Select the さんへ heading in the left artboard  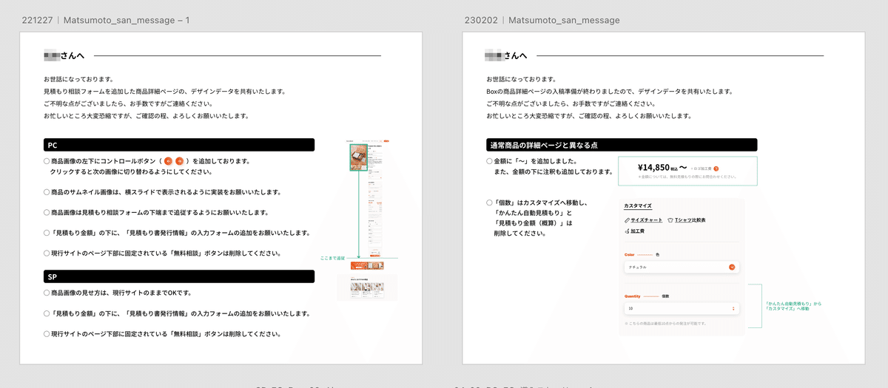pos(72,55)
